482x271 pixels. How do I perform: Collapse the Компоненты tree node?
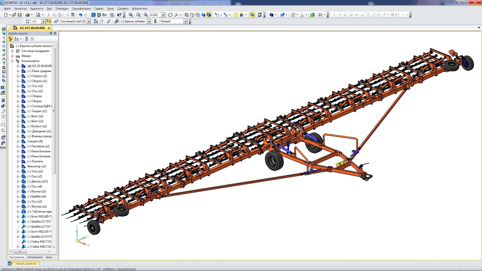(12, 61)
